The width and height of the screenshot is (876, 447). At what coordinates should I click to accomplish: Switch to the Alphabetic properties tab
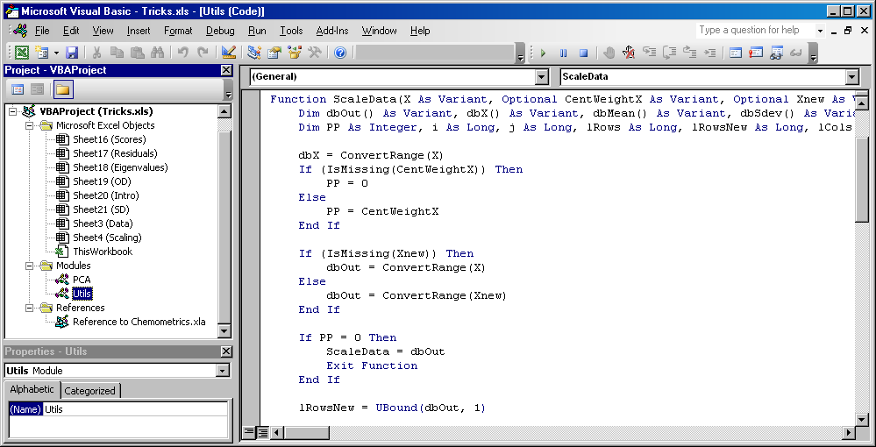32,389
